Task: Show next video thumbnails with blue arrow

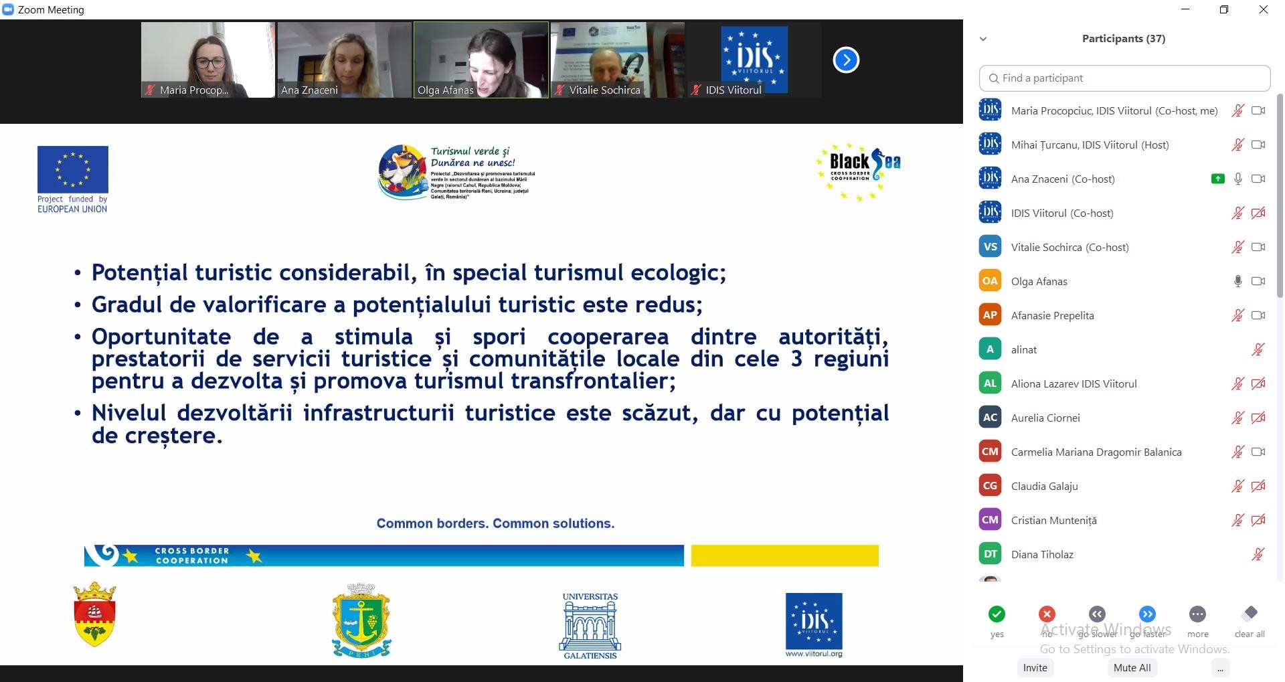Action: click(846, 60)
